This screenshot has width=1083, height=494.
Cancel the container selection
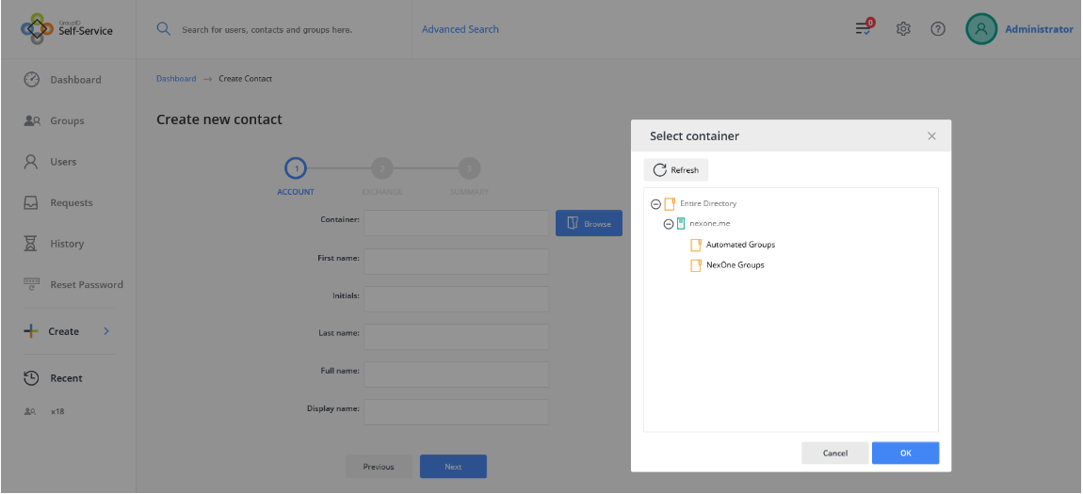point(835,454)
